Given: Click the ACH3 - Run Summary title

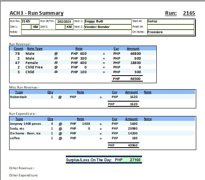Looking at the screenshot, I should click(x=37, y=13).
